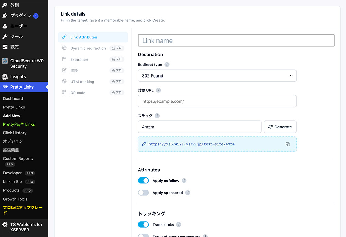Open Dashboard in Pretty Links submenu

click(13, 98)
